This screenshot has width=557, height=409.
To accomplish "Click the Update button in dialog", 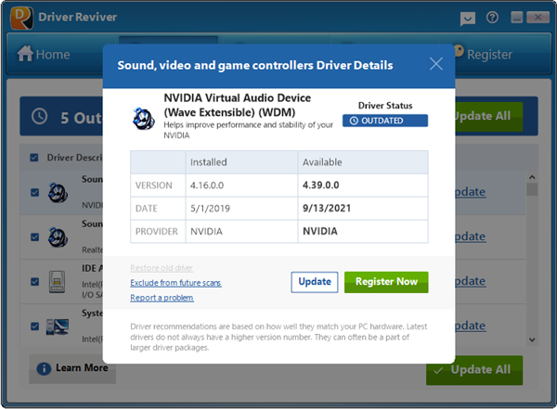I will click(x=315, y=282).
